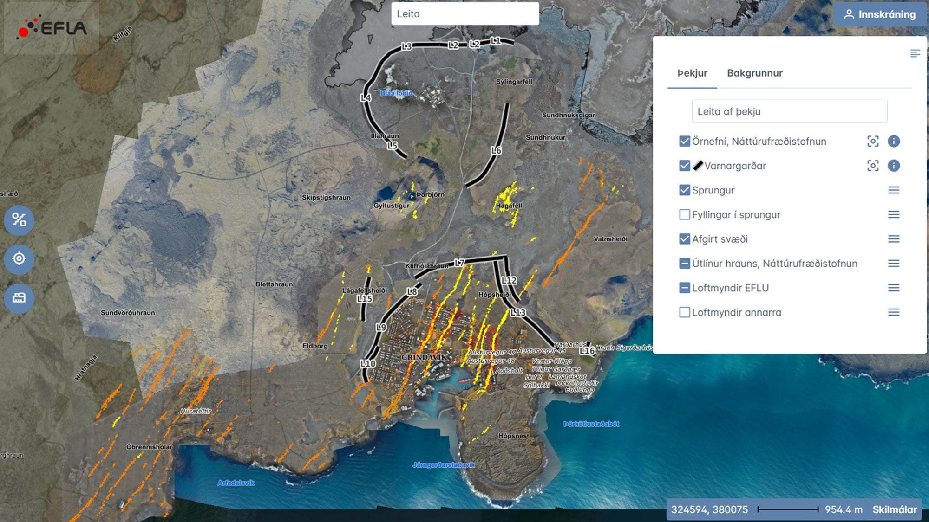Expand Sprungur sublayer list menu

pos(894,190)
